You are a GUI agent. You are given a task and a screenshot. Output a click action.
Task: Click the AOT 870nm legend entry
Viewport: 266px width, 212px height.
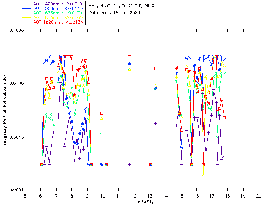pos(53,17)
